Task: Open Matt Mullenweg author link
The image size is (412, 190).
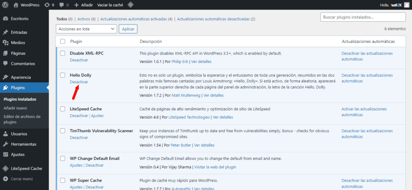Action: [x=186, y=95]
